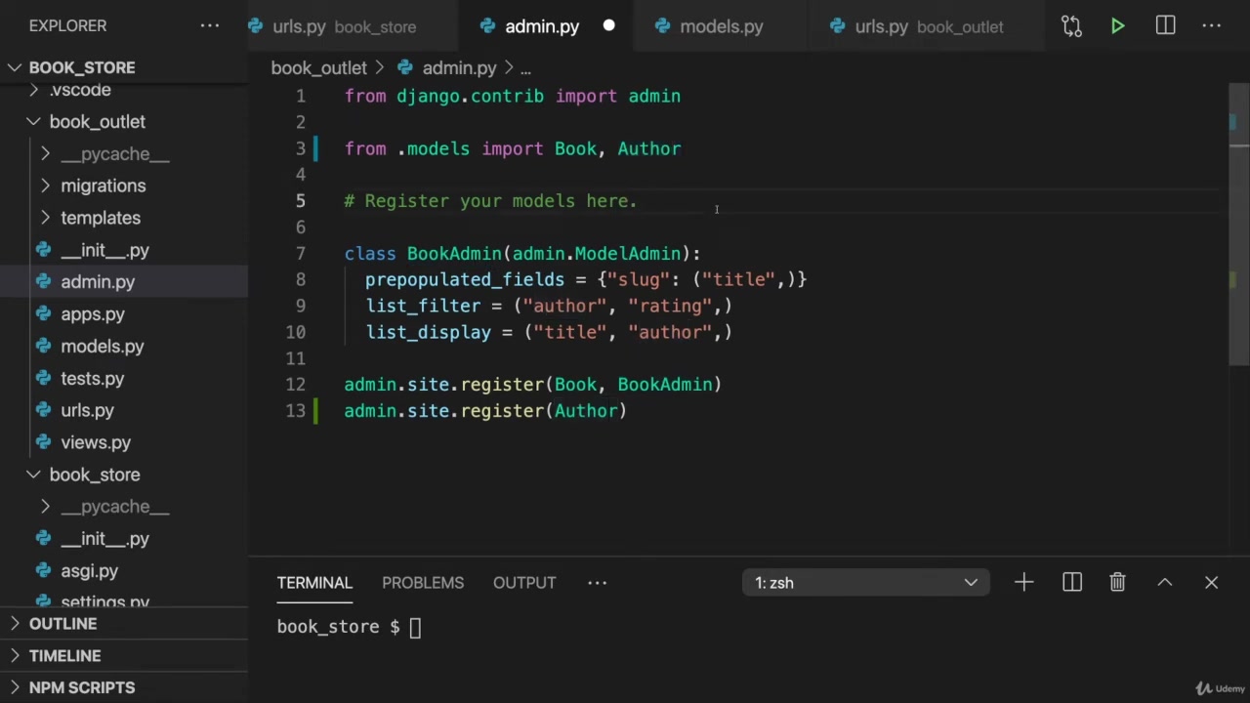This screenshot has width=1250, height=703.
Task: Run the Python file with play icon
Action: coord(1117,26)
